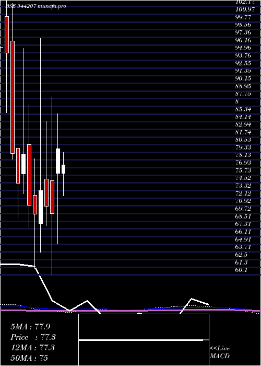The height and width of the screenshot is (366, 261).
Task: Pick the 94.96 axis value
Action: [x=243, y=48]
